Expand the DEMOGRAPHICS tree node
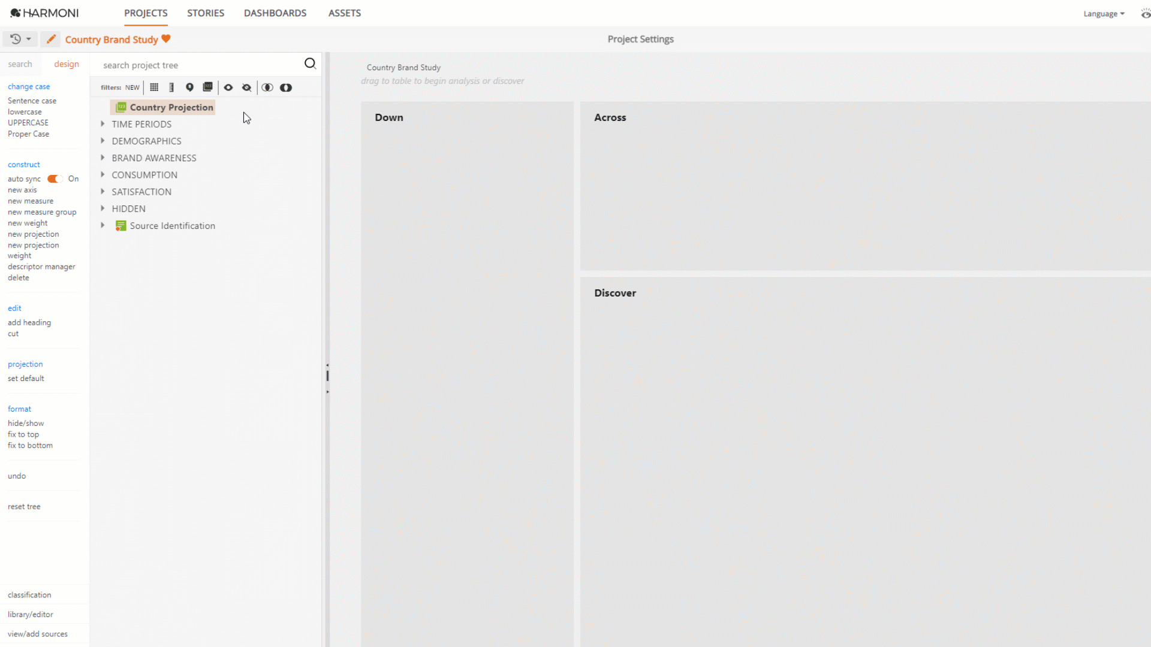This screenshot has width=1151, height=647. click(x=103, y=141)
